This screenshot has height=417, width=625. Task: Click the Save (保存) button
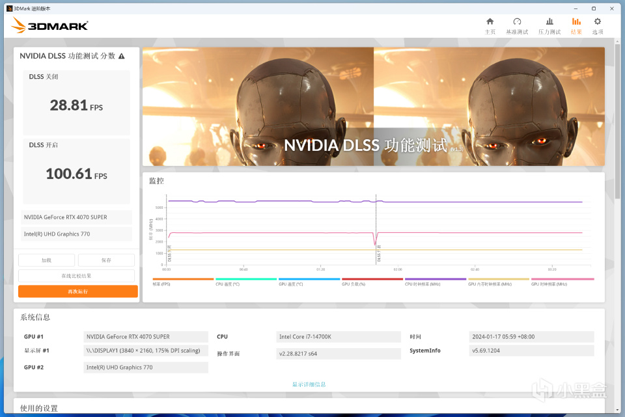point(106,260)
